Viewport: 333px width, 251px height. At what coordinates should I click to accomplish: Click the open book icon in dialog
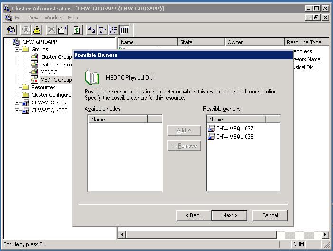pyautogui.click(x=92, y=78)
